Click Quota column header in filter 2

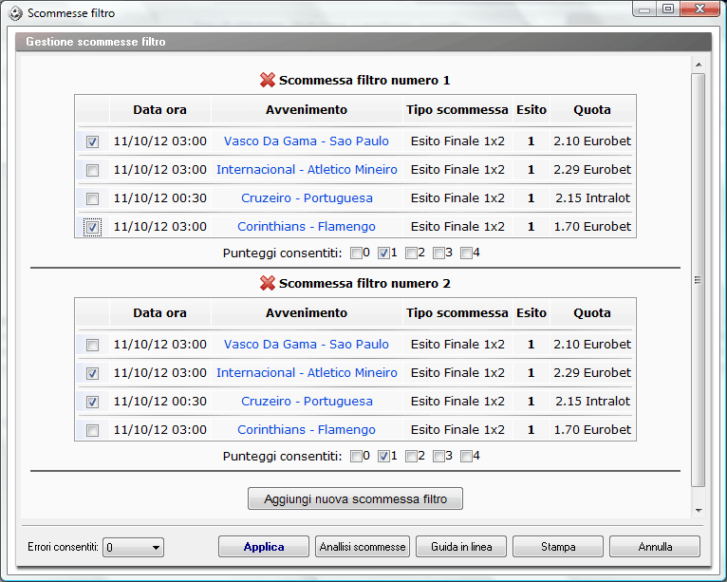pyautogui.click(x=592, y=313)
